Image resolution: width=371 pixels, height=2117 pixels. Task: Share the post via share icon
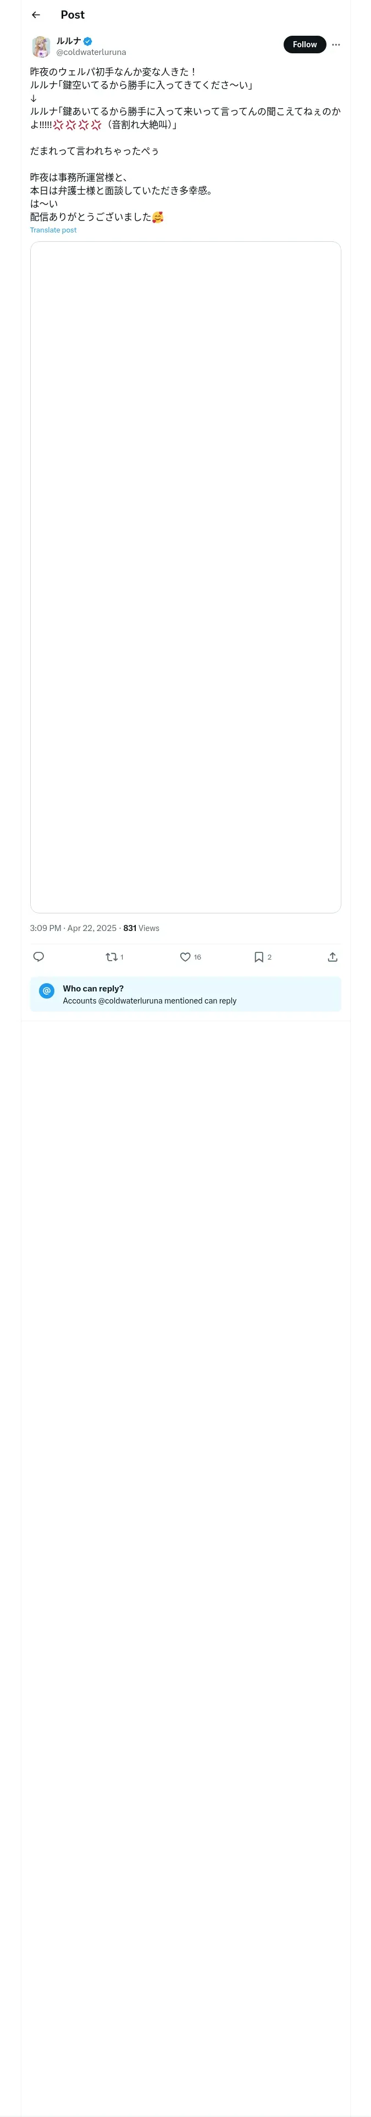click(x=333, y=957)
